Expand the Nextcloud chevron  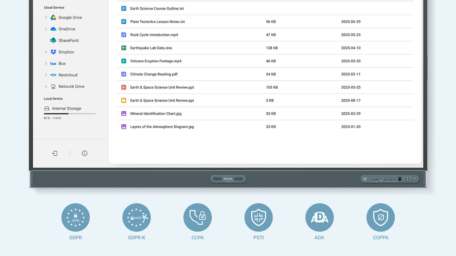pos(46,75)
